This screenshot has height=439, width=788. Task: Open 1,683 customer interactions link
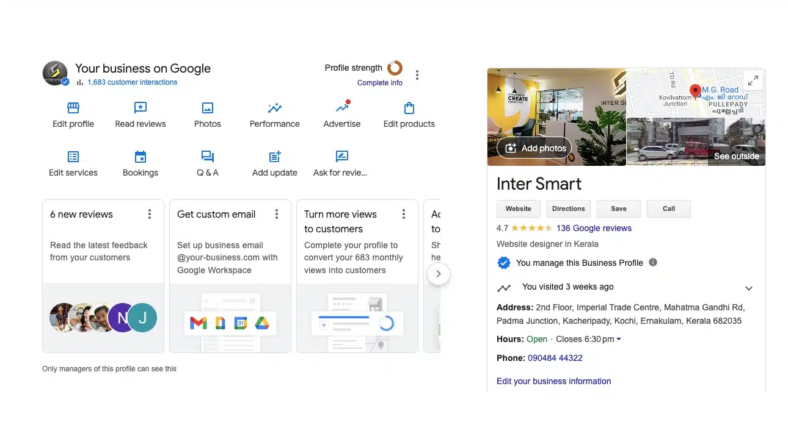pos(133,82)
